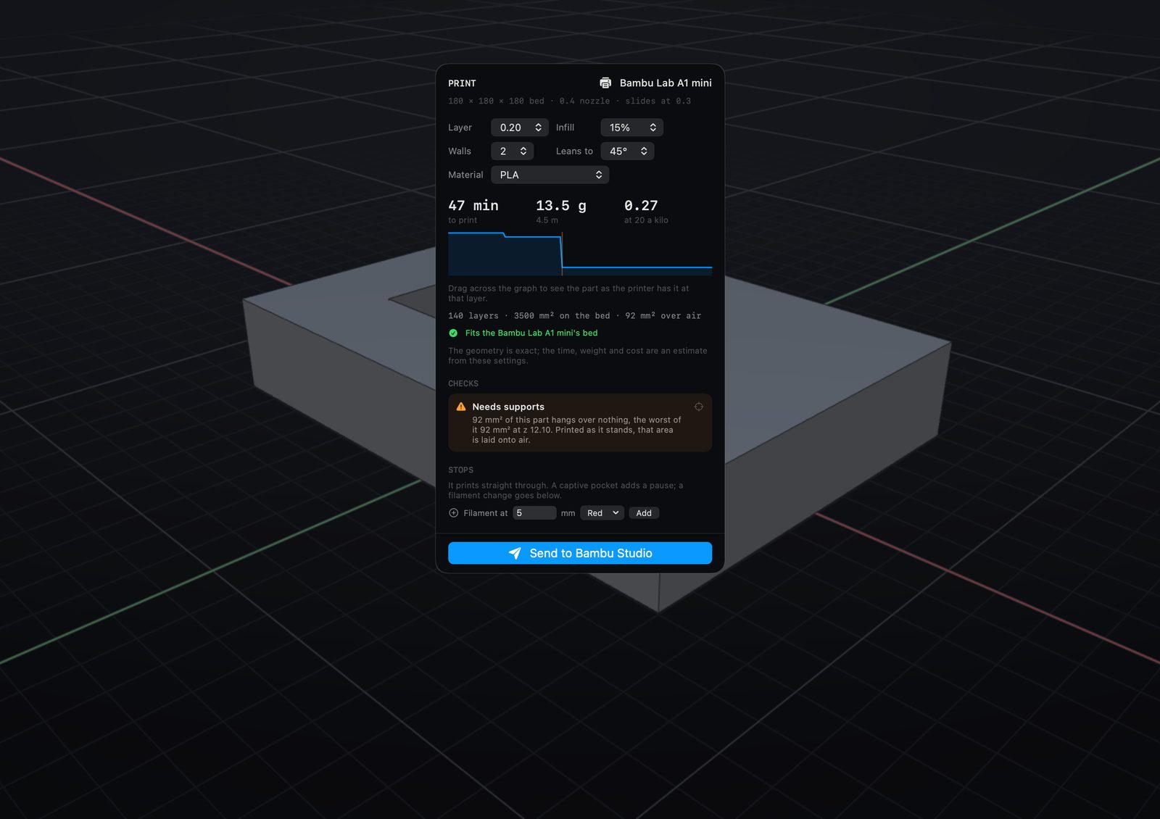The height and width of the screenshot is (819, 1160).
Task: Click the Needs supports warning triangle icon
Action: 461,407
